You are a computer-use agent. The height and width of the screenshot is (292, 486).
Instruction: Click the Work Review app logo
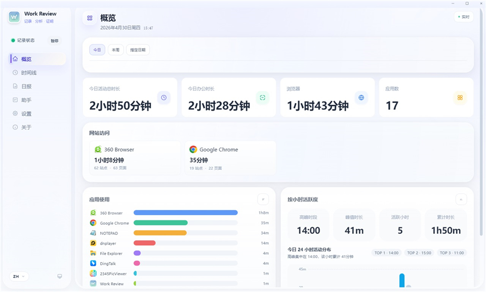point(14,17)
